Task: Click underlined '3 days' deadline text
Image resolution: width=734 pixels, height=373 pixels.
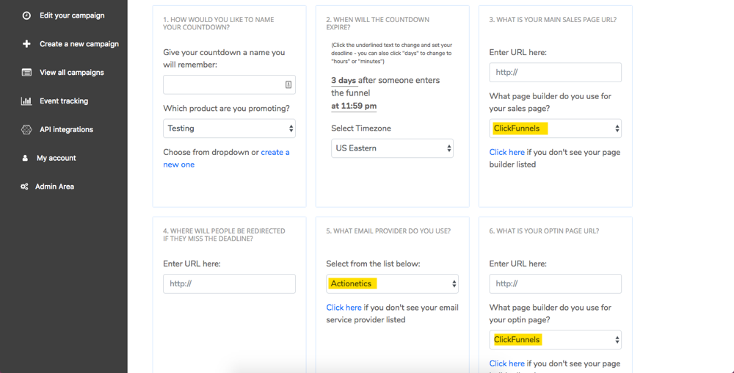Action: coord(344,81)
